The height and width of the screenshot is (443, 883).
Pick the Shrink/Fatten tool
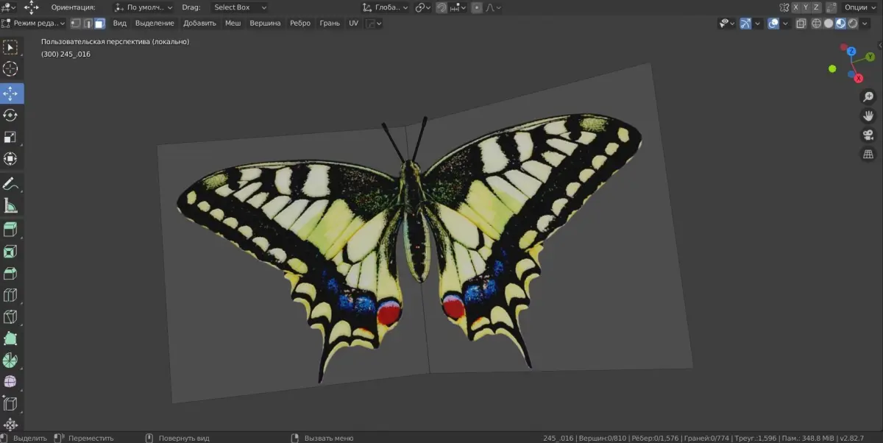pos(11,425)
